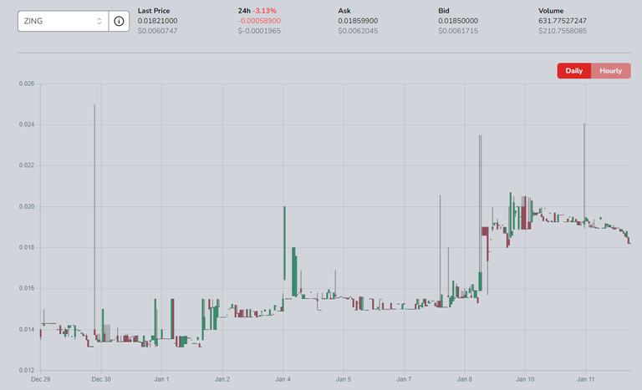Viewport: 642px width, 390px height.
Task: Click the 0.026 y-axis label
Action: coord(27,84)
